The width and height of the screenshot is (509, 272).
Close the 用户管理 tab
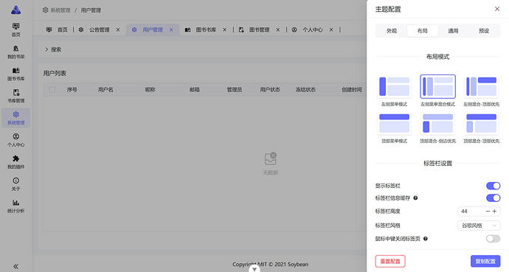pyautogui.click(x=171, y=29)
